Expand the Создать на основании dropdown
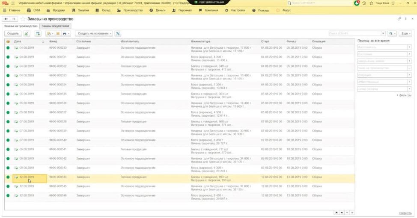 tap(94, 33)
